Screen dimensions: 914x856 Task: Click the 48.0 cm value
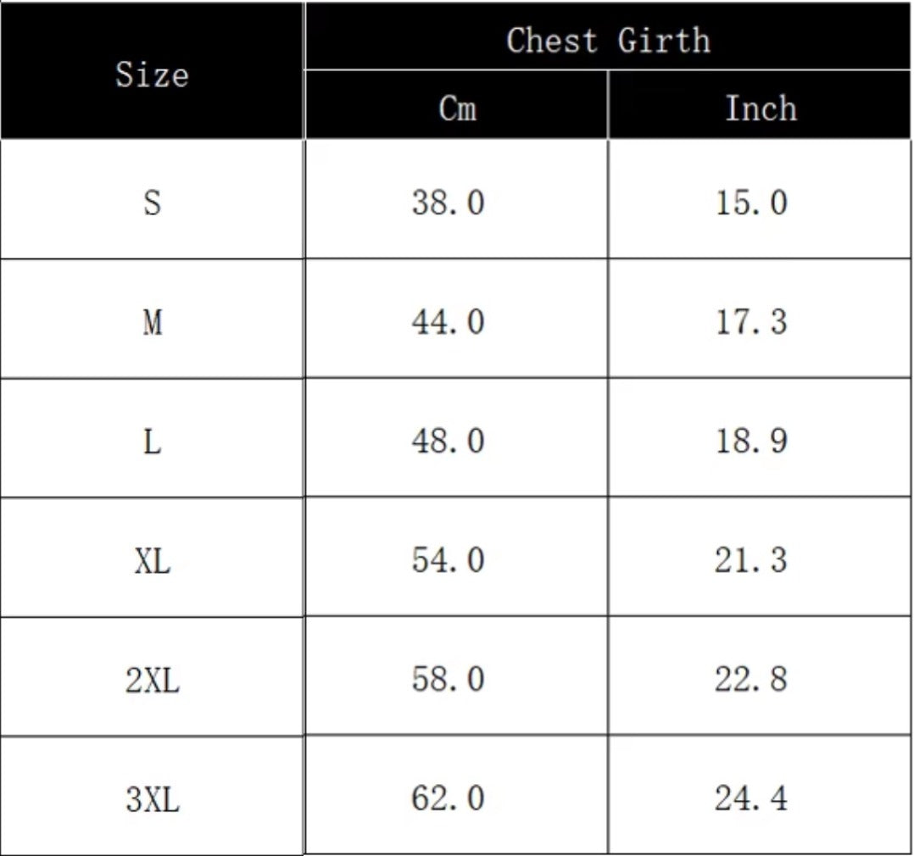[448, 441]
